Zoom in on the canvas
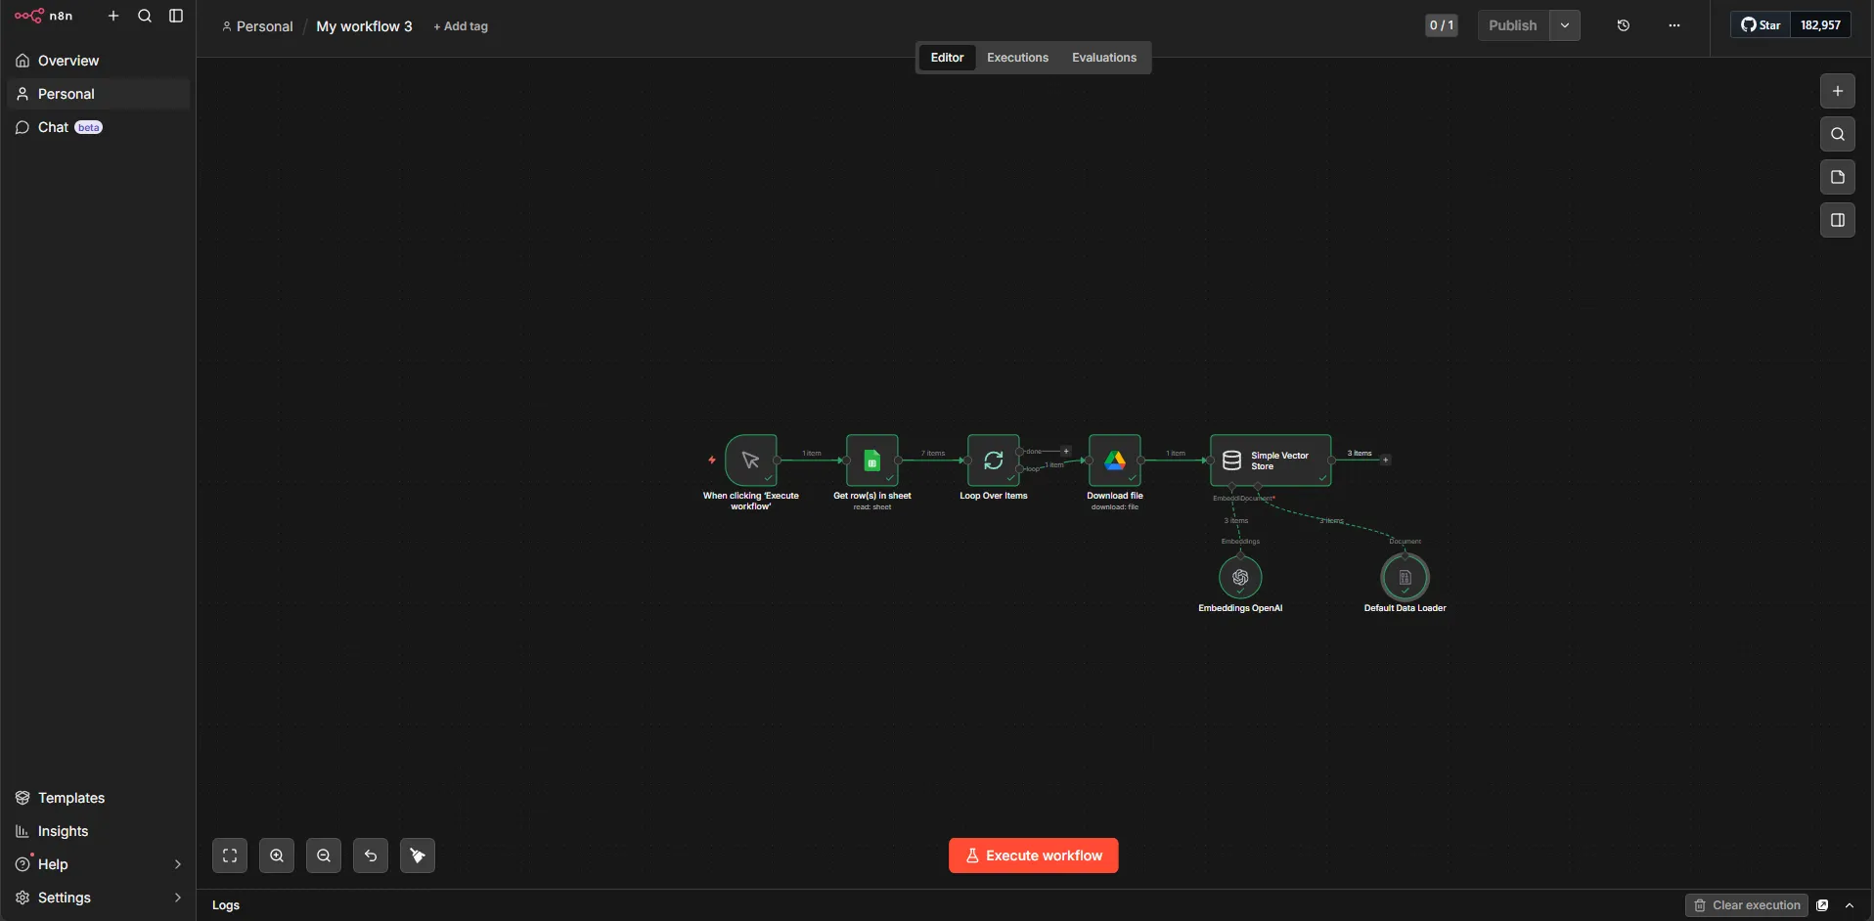1874x921 pixels. pyautogui.click(x=277, y=855)
